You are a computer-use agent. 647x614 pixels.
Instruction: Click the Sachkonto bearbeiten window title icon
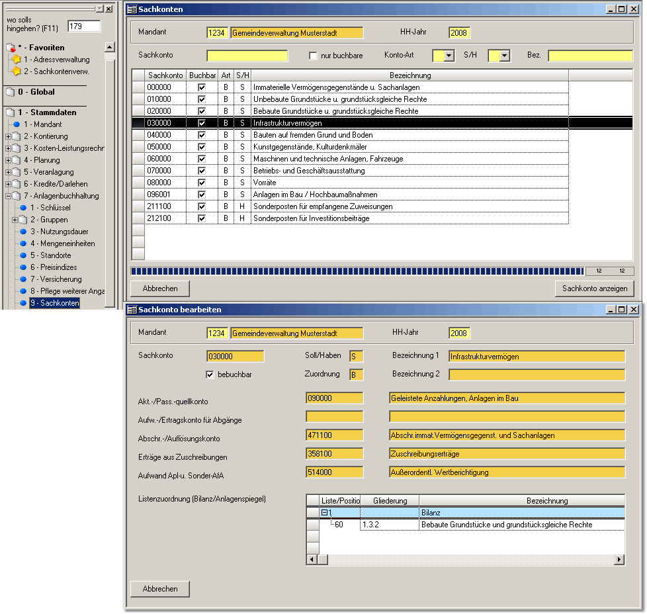point(132,310)
